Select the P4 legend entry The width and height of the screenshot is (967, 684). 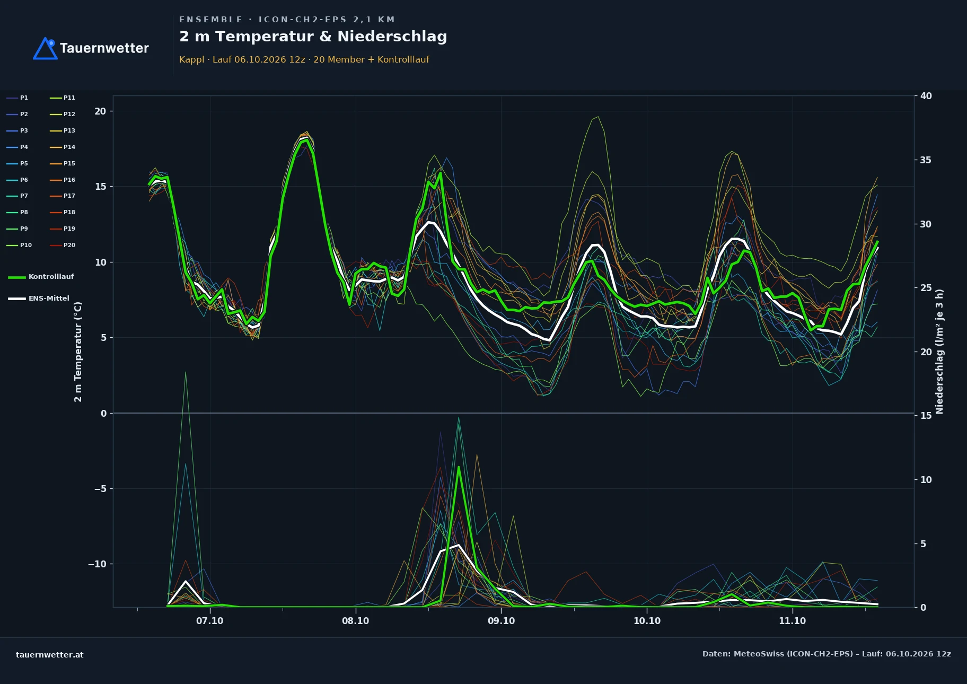tap(17, 147)
